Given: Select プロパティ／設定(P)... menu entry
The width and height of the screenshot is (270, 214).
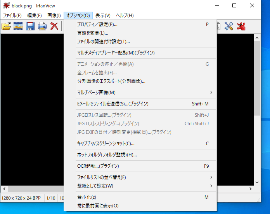Looking at the screenshot, I should click(x=140, y=25).
